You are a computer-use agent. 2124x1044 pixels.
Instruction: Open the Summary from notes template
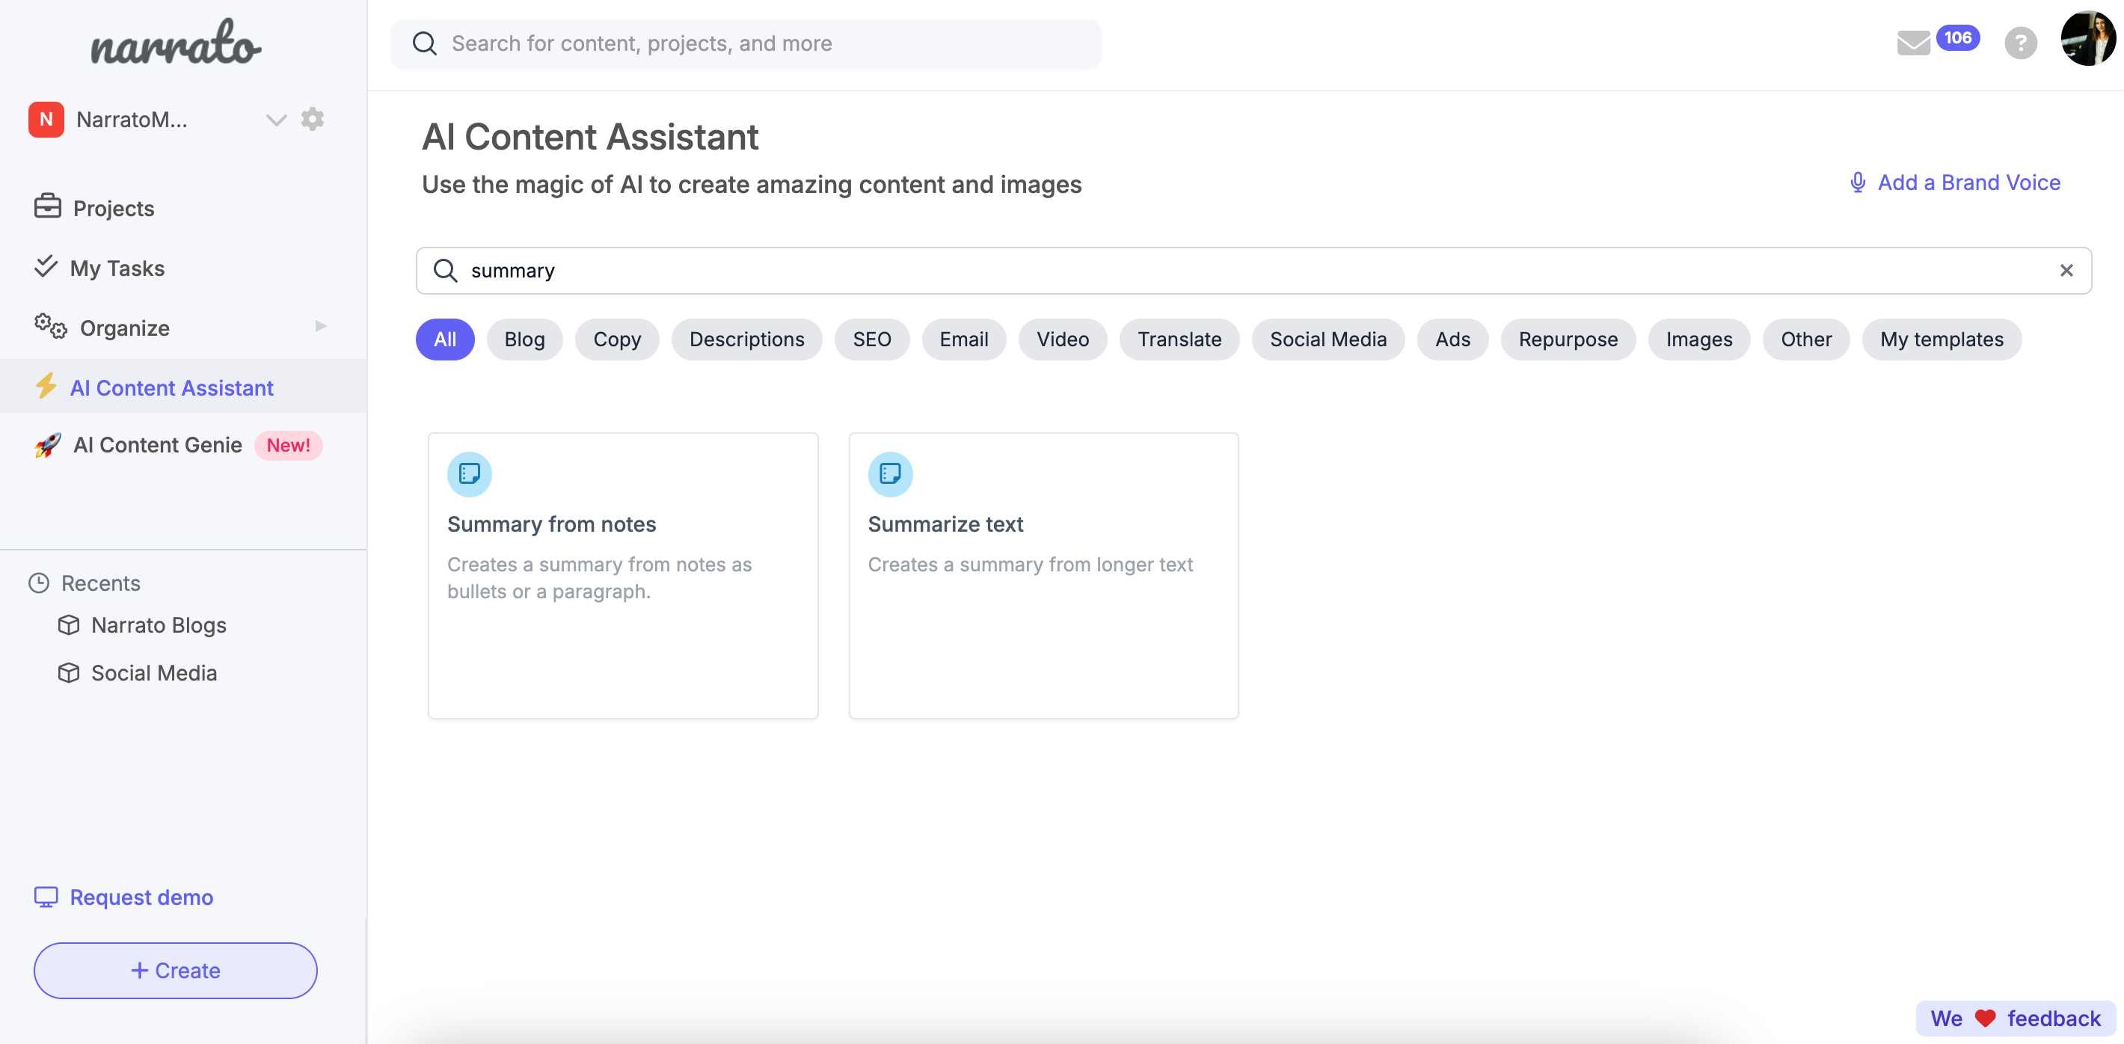(622, 576)
